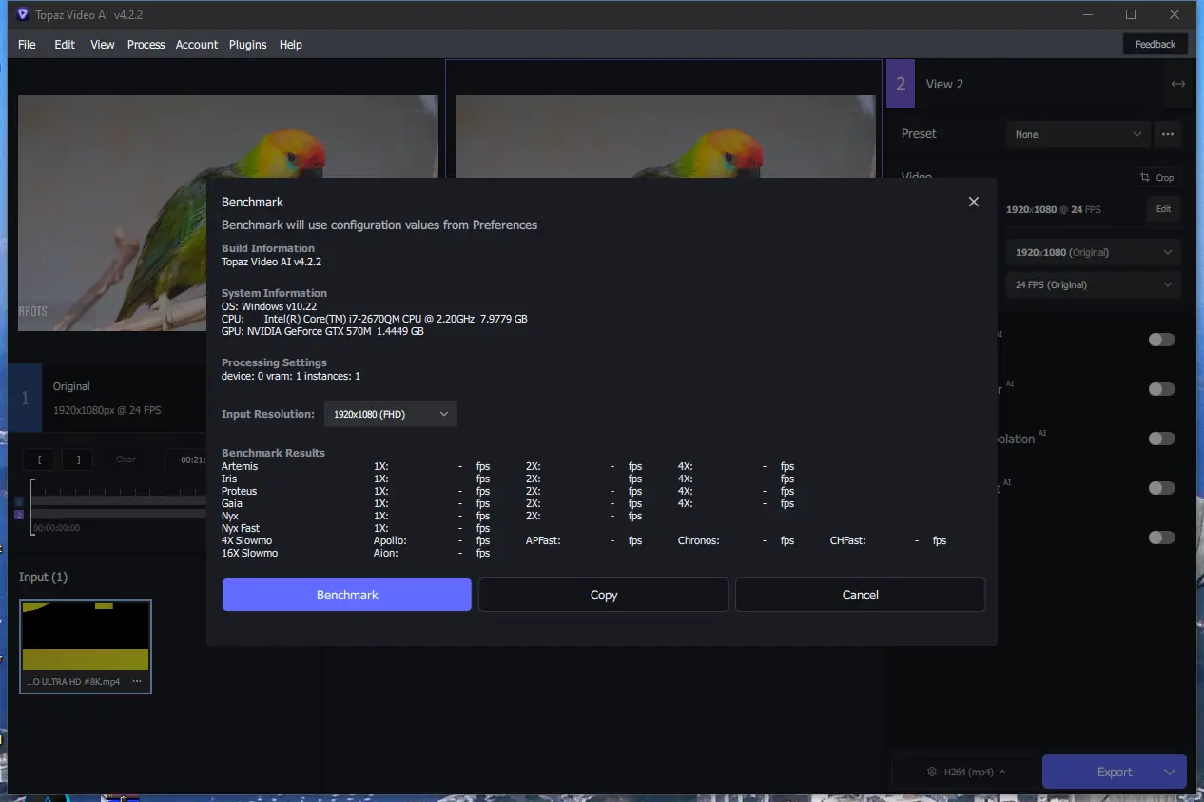
Task: Open the three-dot menu next to Preset
Action: pyautogui.click(x=1168, y=134)
